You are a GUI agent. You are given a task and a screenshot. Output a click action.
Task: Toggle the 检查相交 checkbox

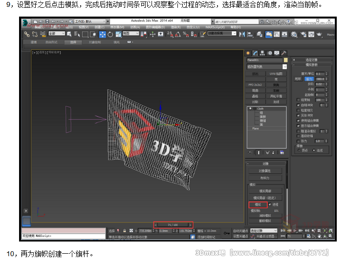298,110
